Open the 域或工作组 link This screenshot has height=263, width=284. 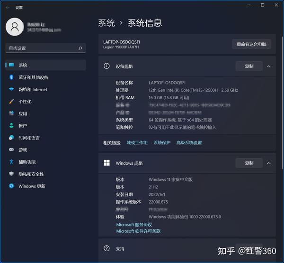click(137, 143)
